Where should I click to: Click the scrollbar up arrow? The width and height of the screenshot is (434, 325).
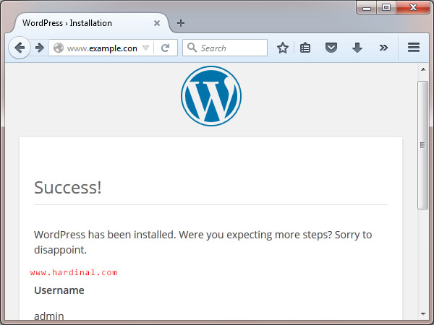[x=423, y=69]
